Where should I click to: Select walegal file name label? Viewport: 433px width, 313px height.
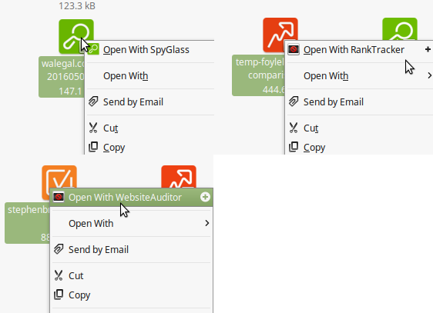pos(62,77)
